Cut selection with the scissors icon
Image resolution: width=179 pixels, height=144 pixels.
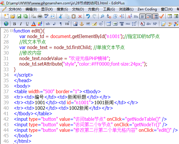tap(61, 16)
